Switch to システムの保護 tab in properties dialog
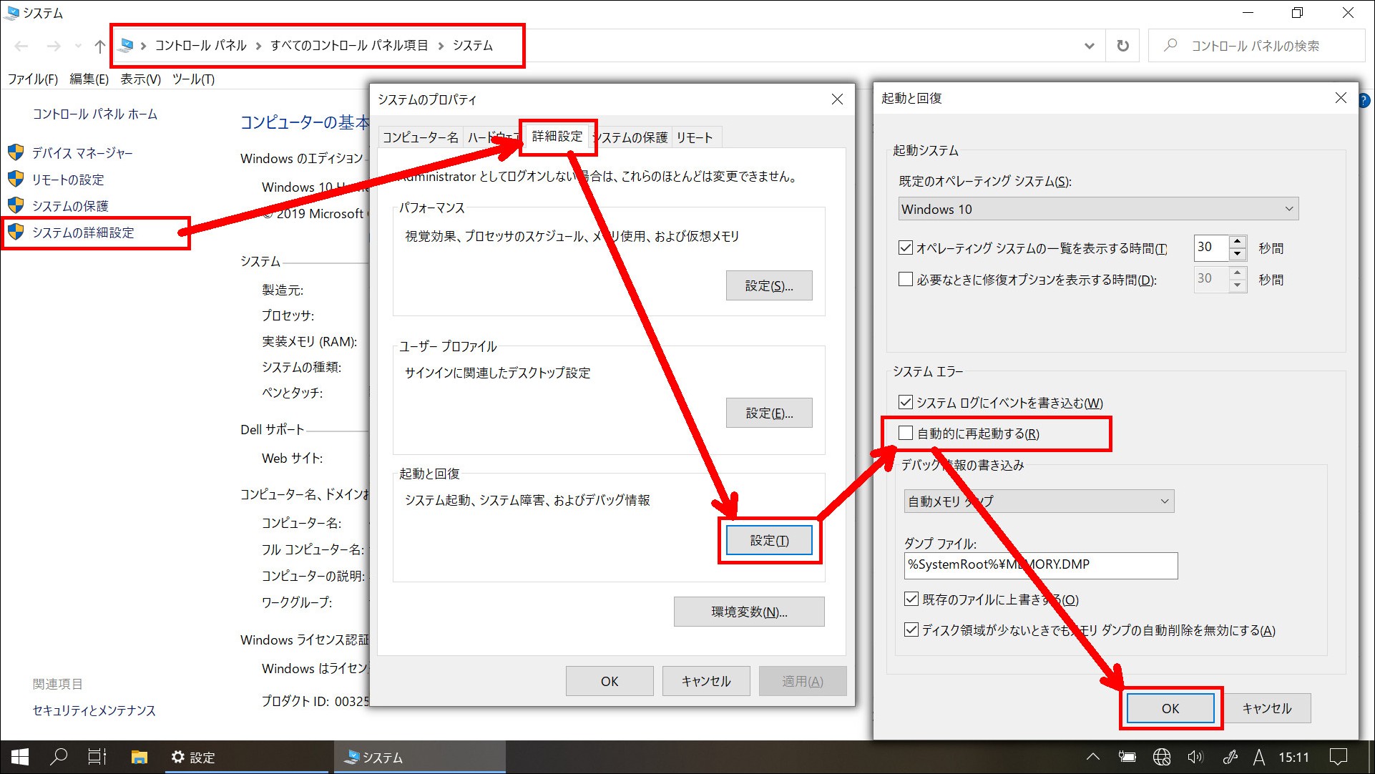Image resolution: width=1375 pixels, height=774 pixels. pyautogui.click(x=631, y=137)
